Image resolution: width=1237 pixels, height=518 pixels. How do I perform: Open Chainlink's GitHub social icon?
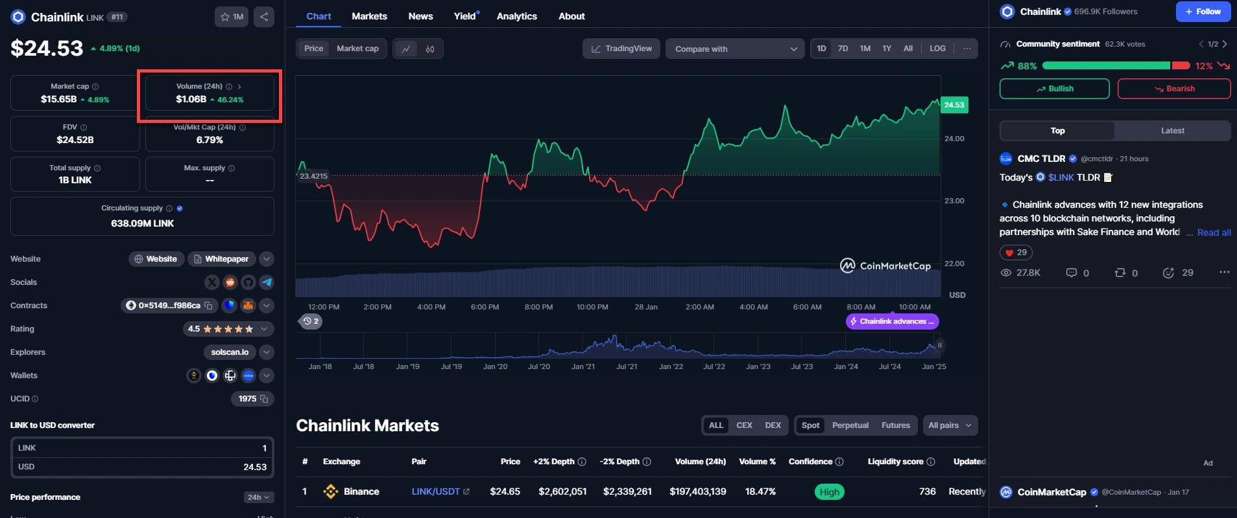pos(248,282)
